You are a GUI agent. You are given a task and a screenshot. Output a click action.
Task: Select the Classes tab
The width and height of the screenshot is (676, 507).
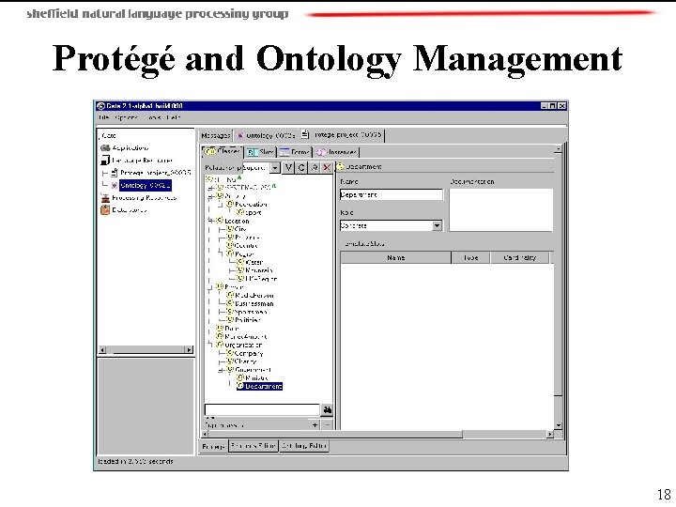coord(223,152)
